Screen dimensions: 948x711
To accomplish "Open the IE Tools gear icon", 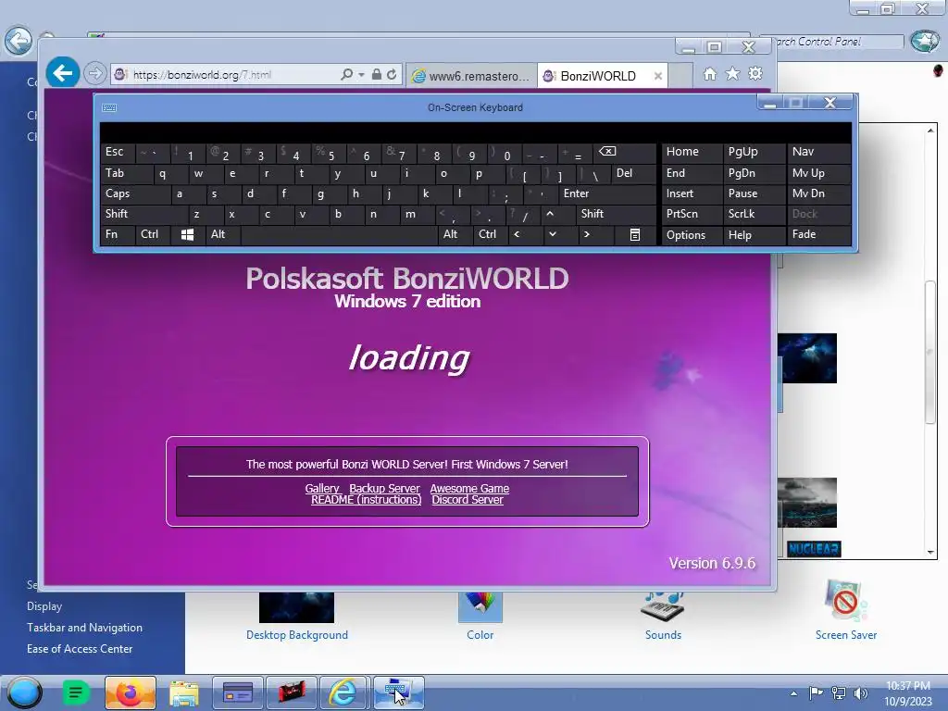I will pos(755,74).
